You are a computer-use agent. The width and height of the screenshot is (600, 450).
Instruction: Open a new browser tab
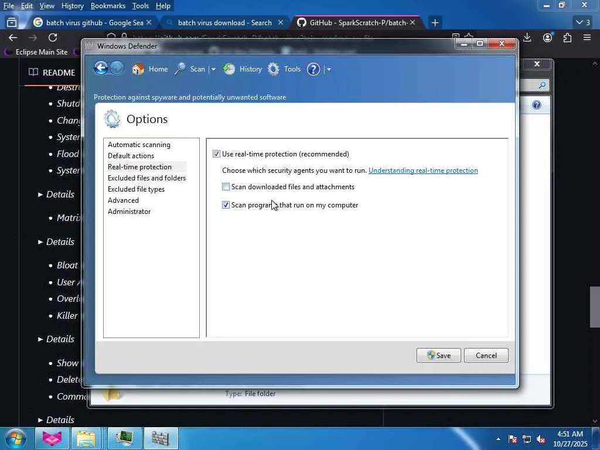tap(435, 23)
